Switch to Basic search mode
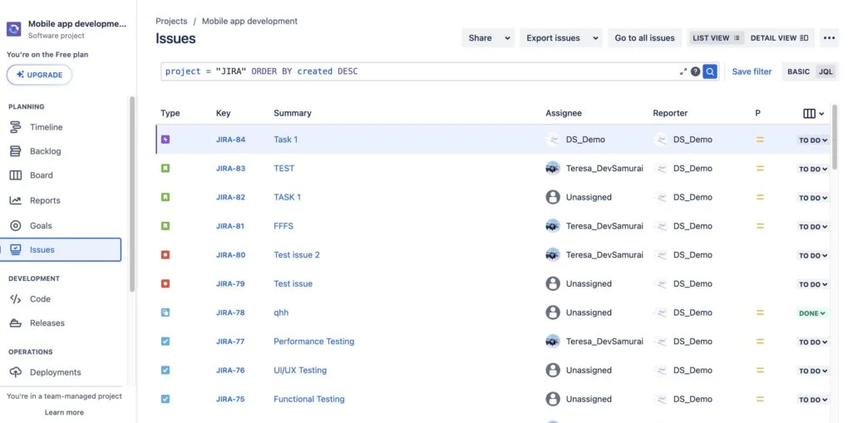 coord(798,71)
